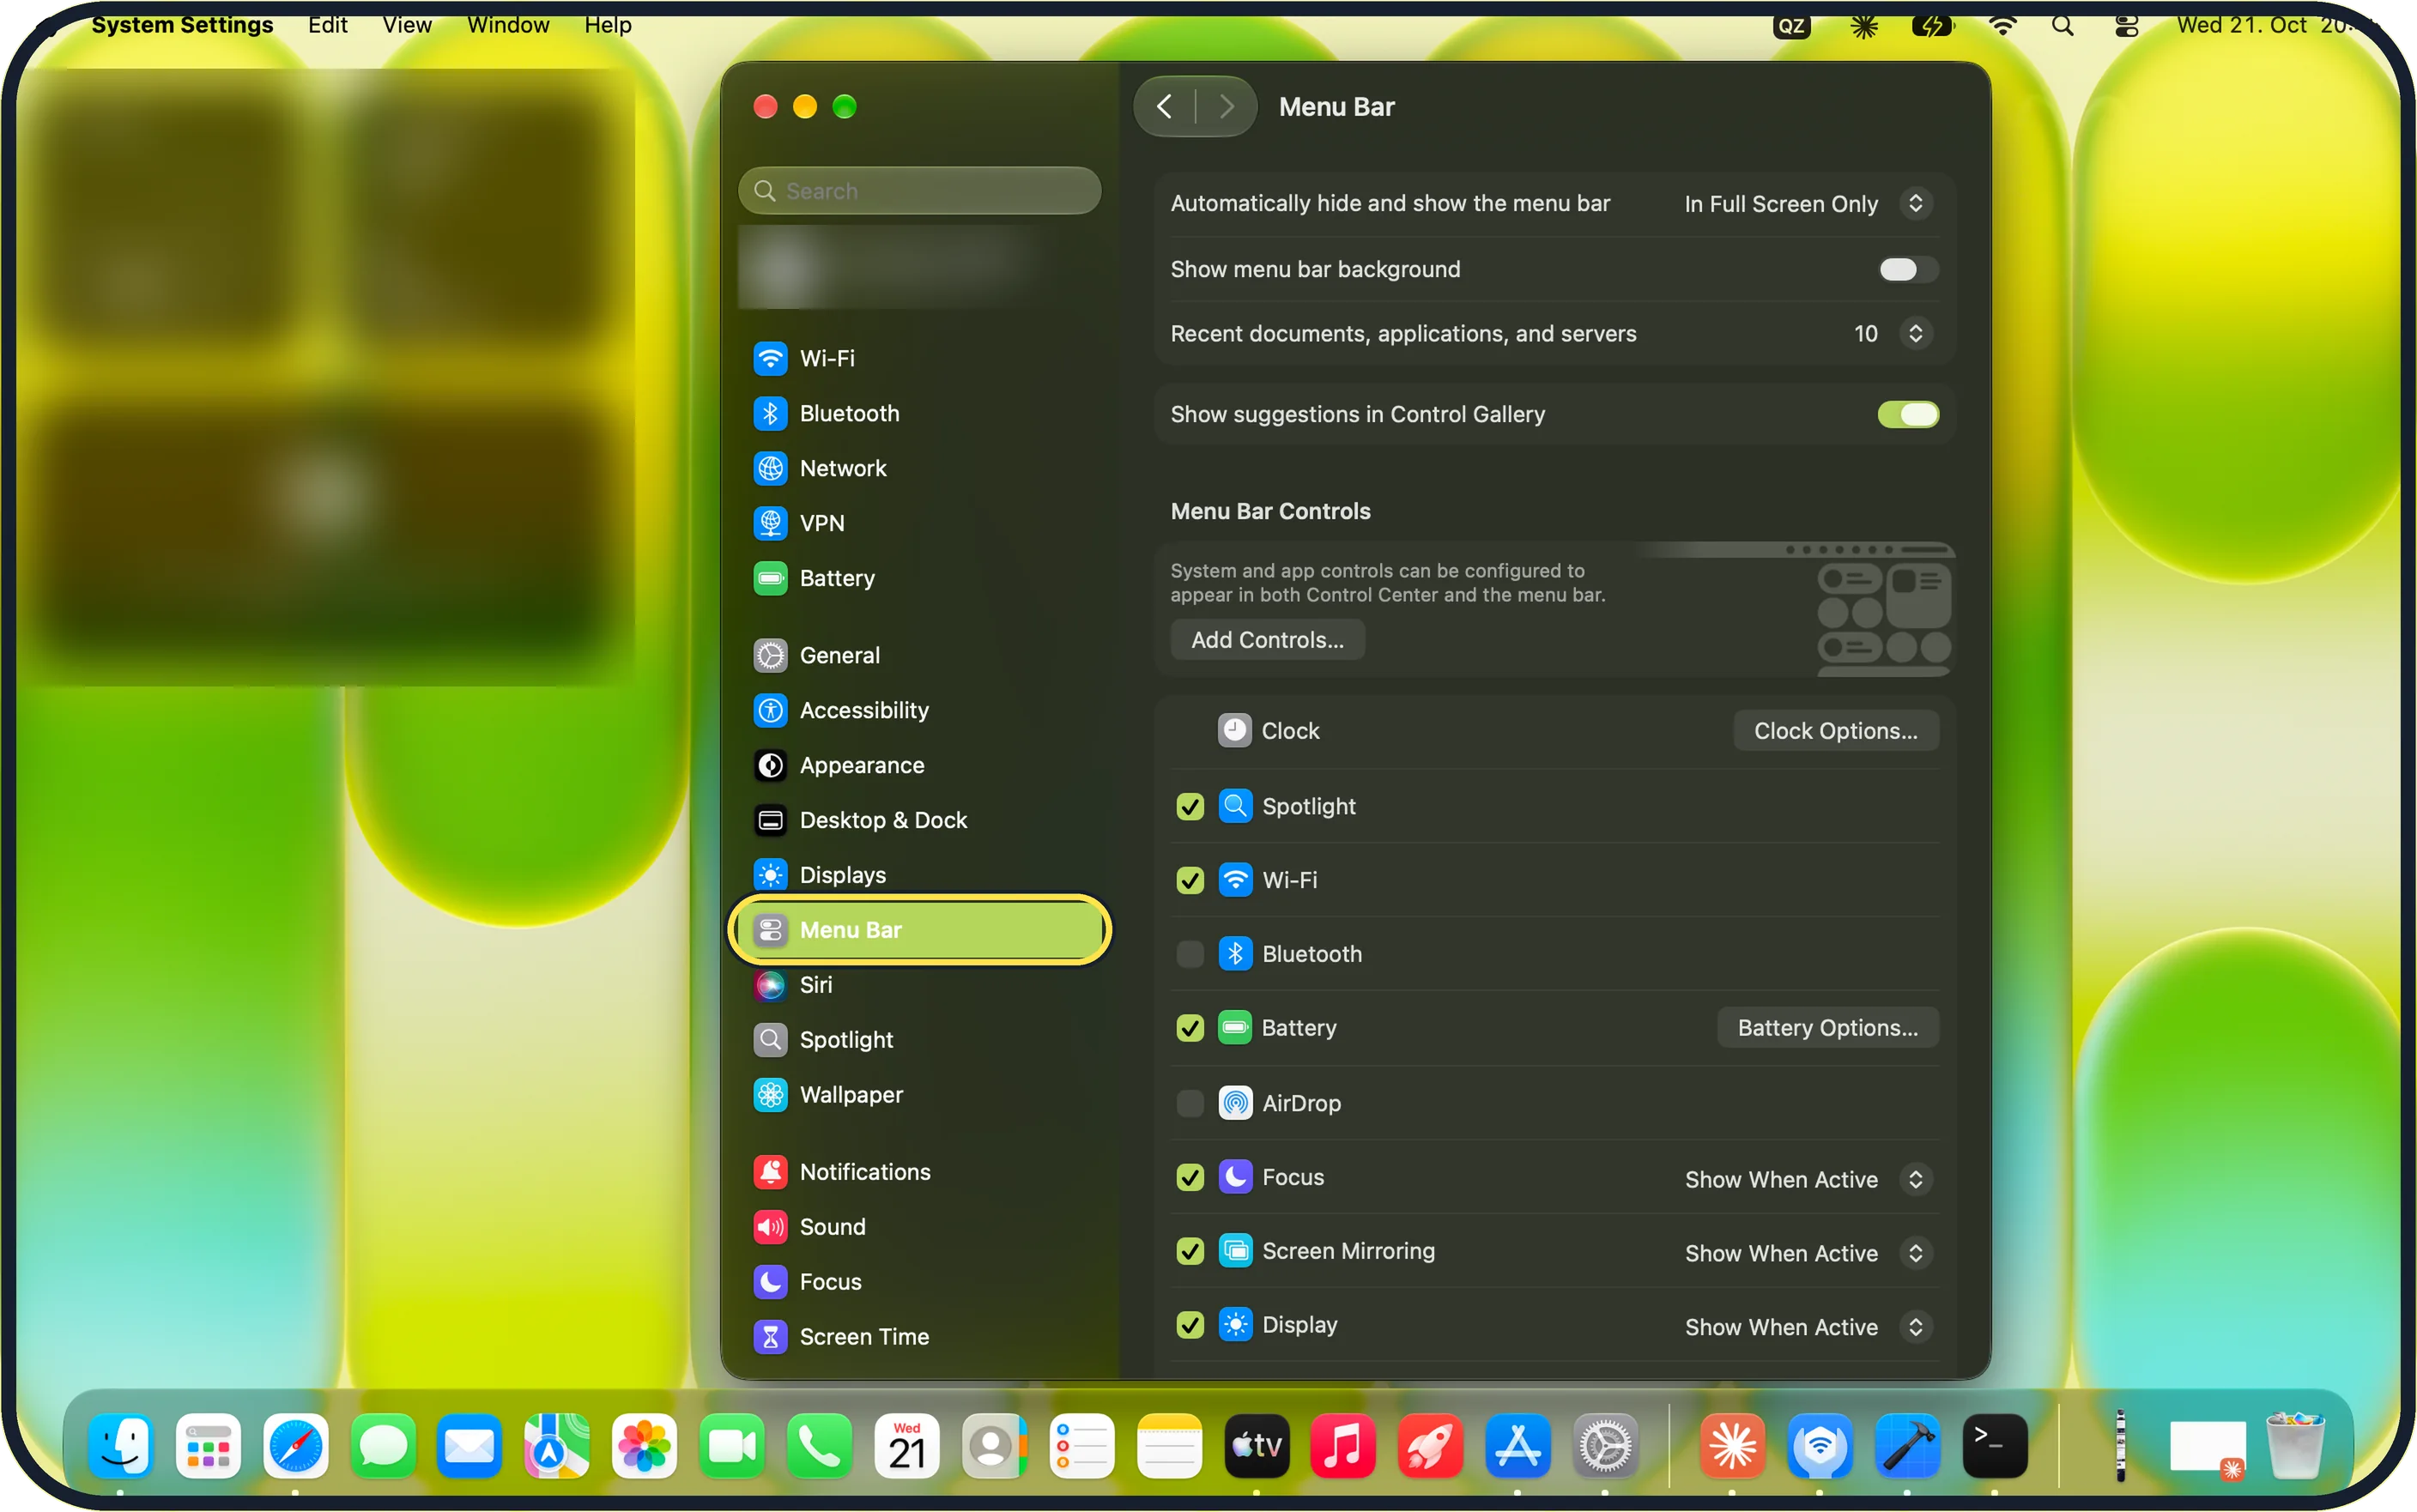This screenshot has height=1512, width=2417.
Task: Open the Music app in Dock
Action: (1343, 1446)
